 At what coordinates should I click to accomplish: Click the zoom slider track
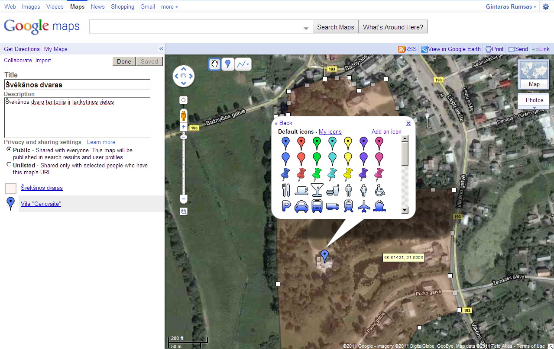coord(184,169)
